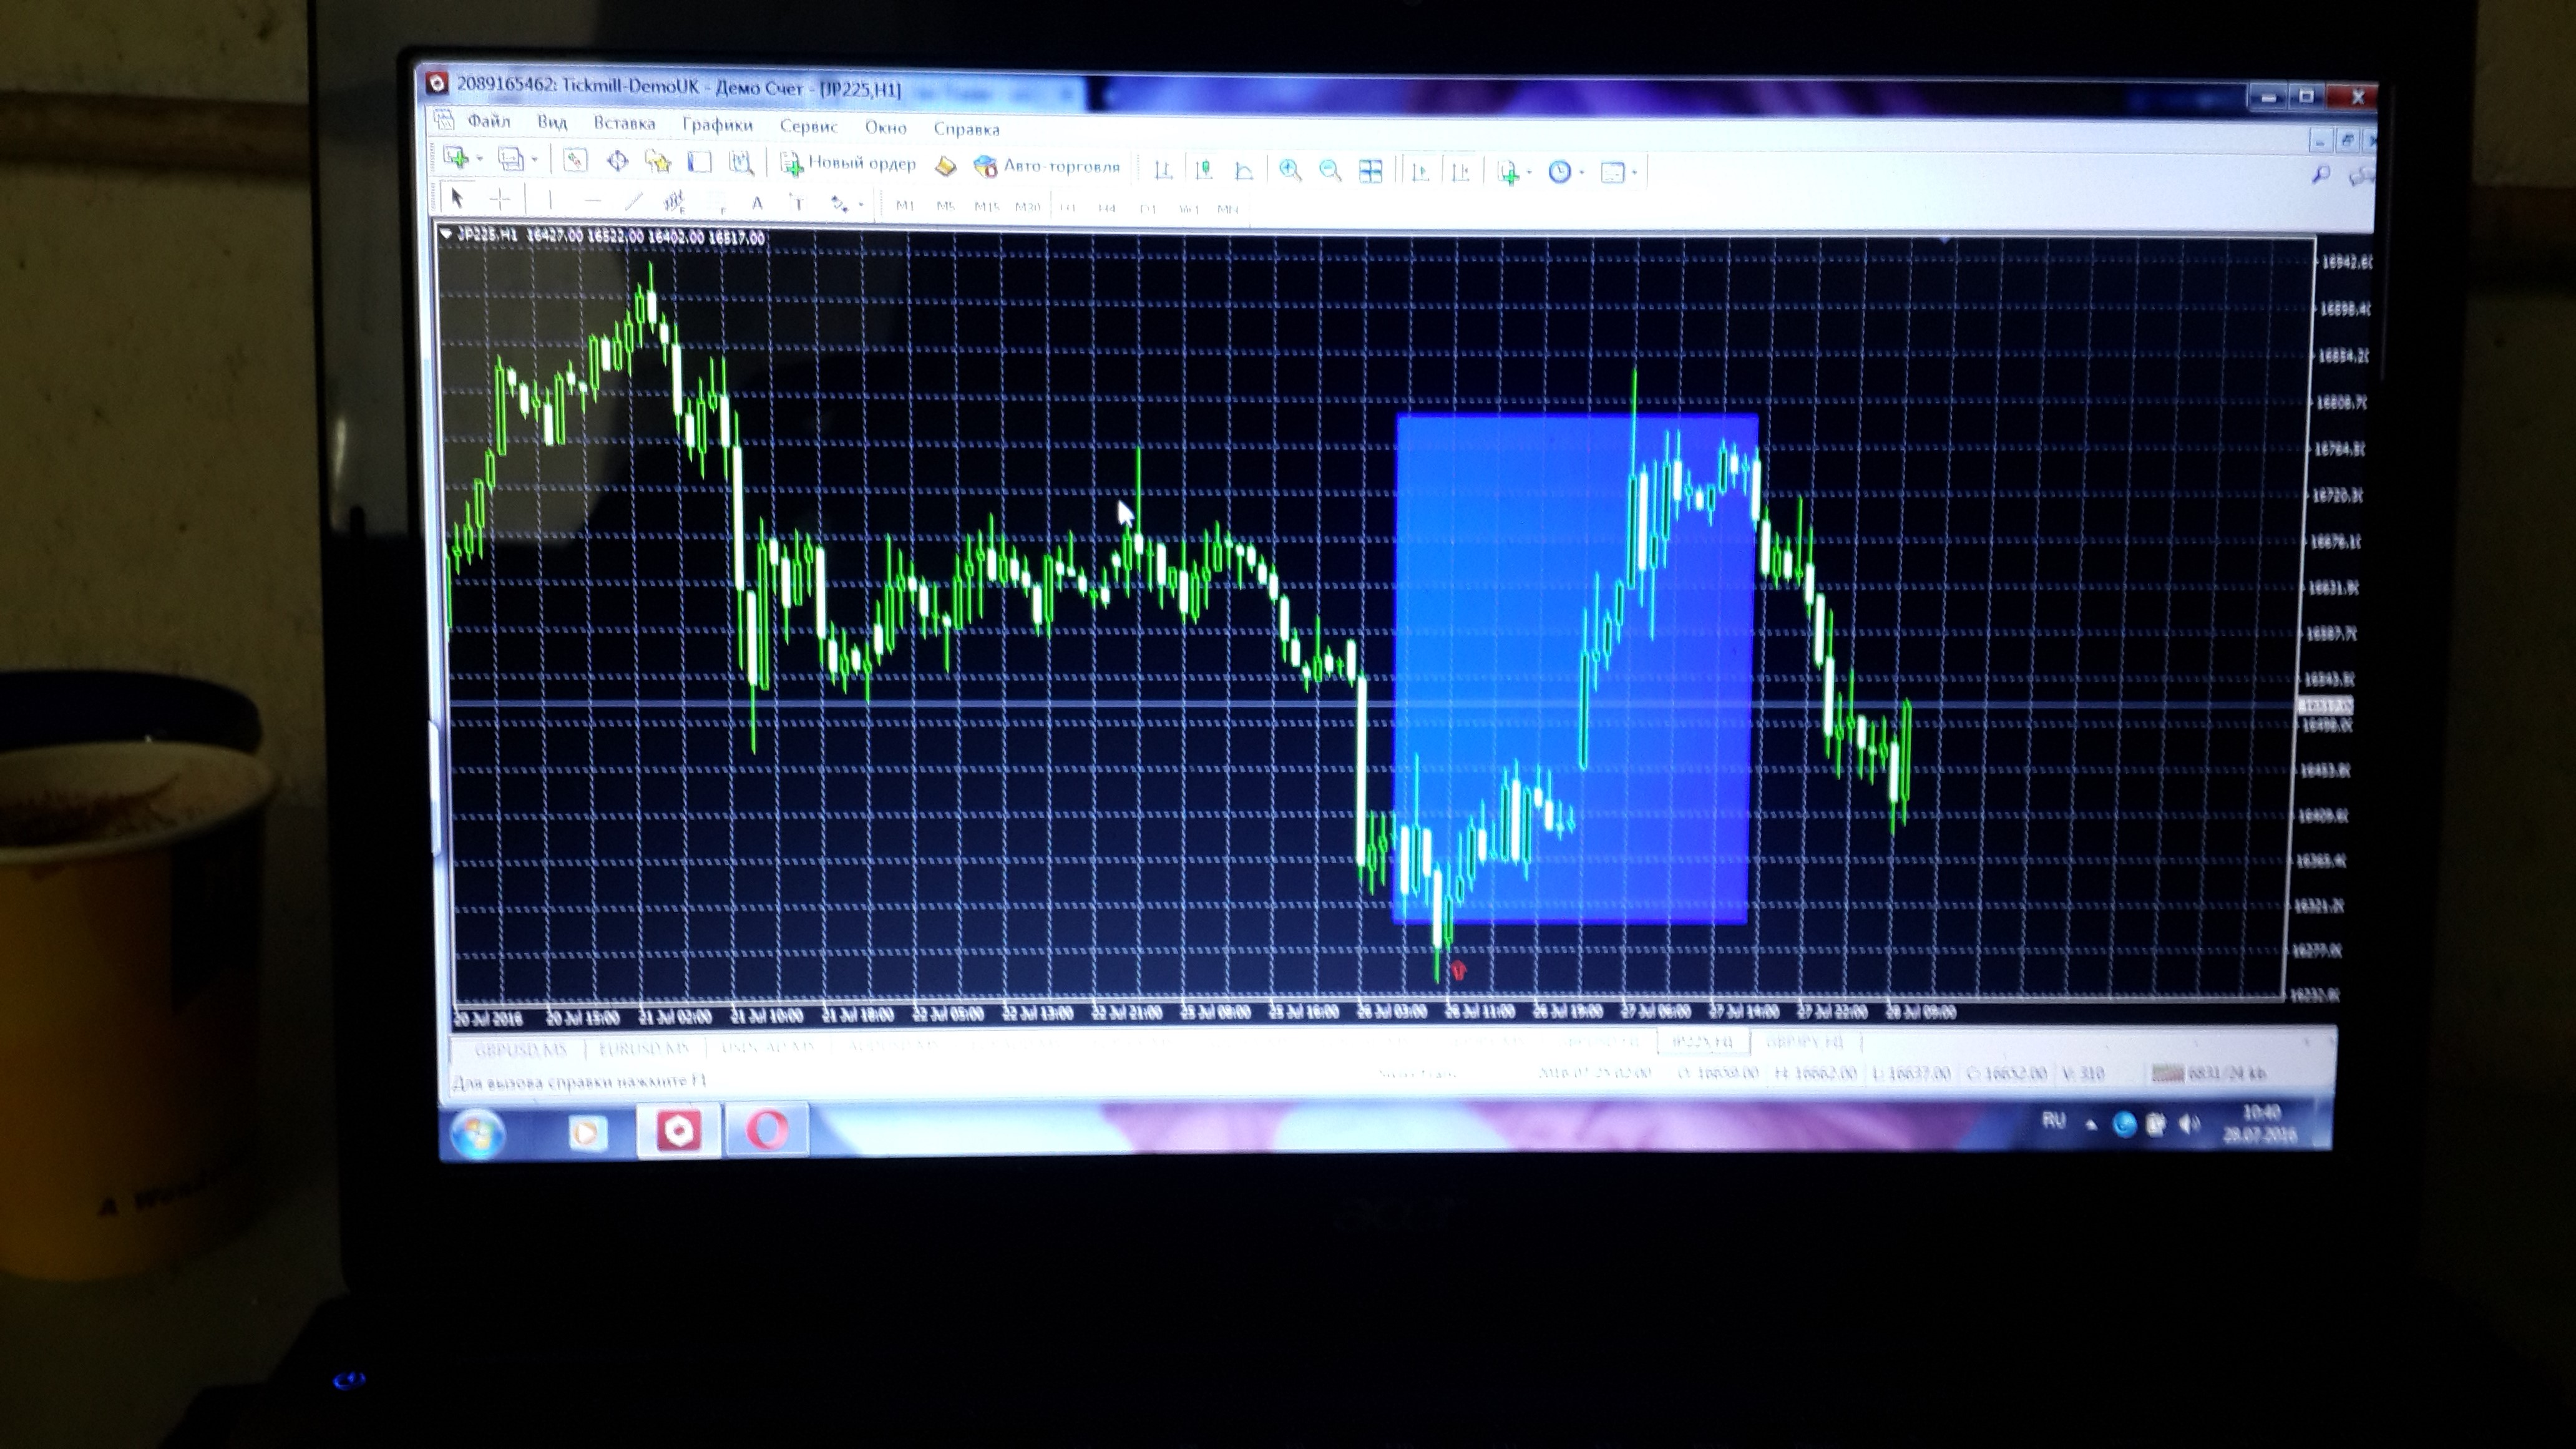This screenshot has height=1449, width=2576.
Task: Open the Windows Start button
Action: click(x=477, y=1133)
